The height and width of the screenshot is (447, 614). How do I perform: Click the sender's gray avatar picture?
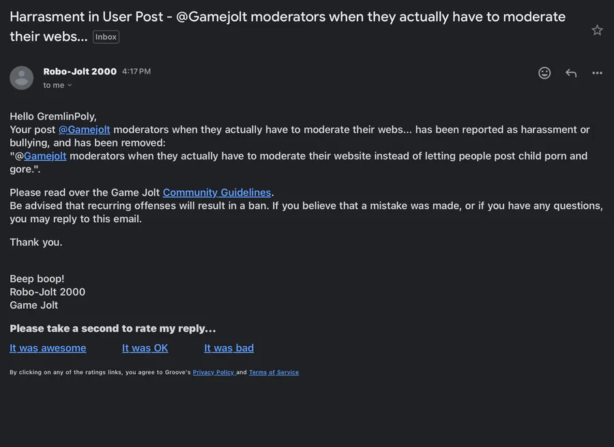coord(22,78)
